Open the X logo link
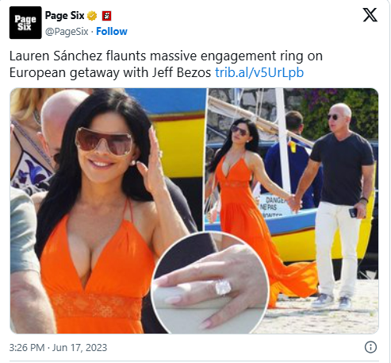 tap(370, 15)
